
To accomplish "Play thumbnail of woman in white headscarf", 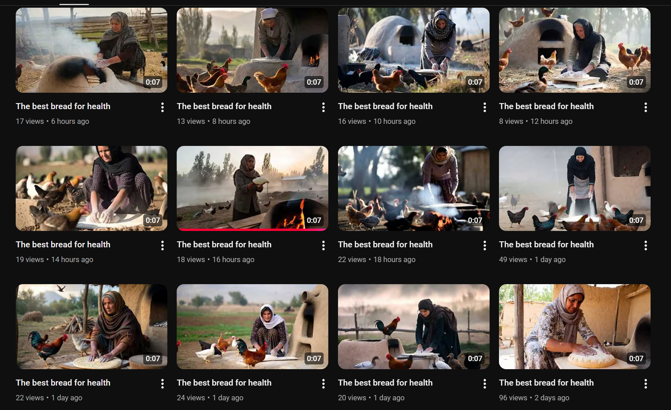I will 252,327.
